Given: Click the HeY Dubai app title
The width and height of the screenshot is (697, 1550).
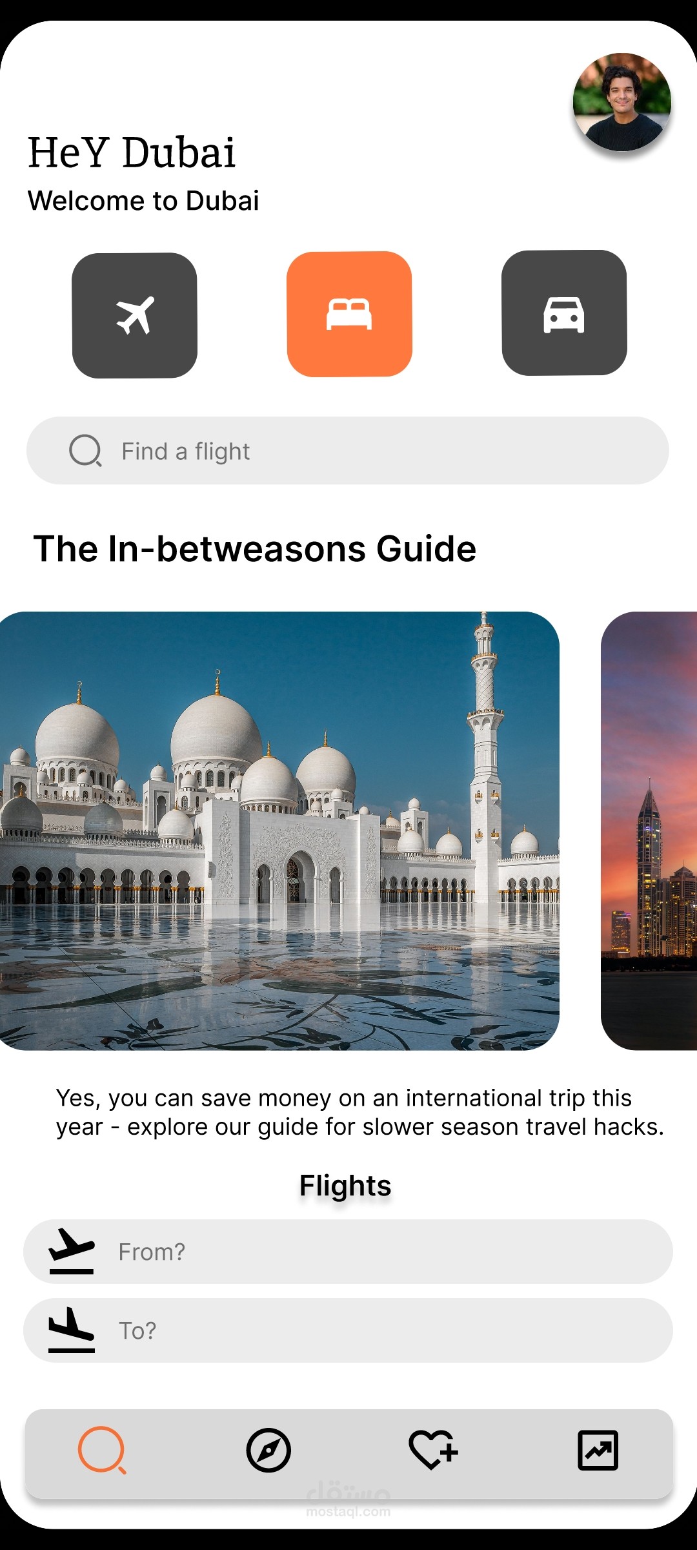Looking at the screenshot, I should pos(132,153).
